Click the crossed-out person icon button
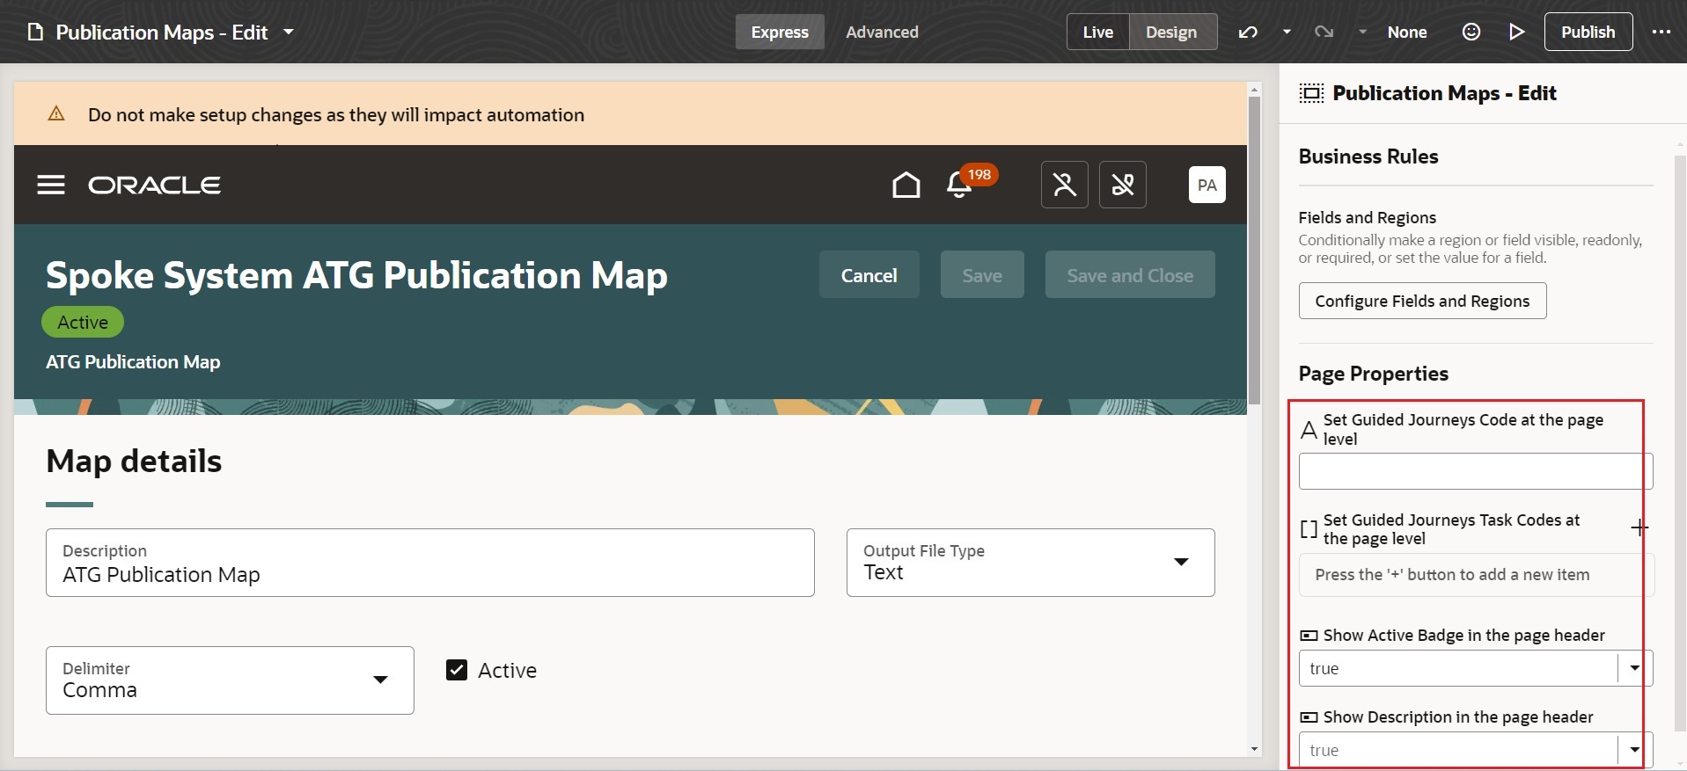Viewport: 1687px width, 771px height. 1064,185
